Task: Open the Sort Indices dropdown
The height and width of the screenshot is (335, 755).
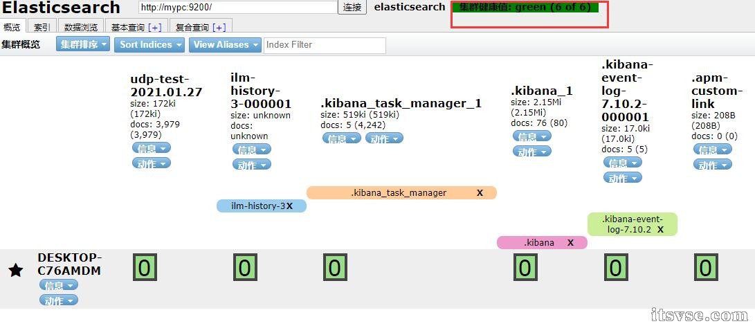Action: click(x=149, y=44)
